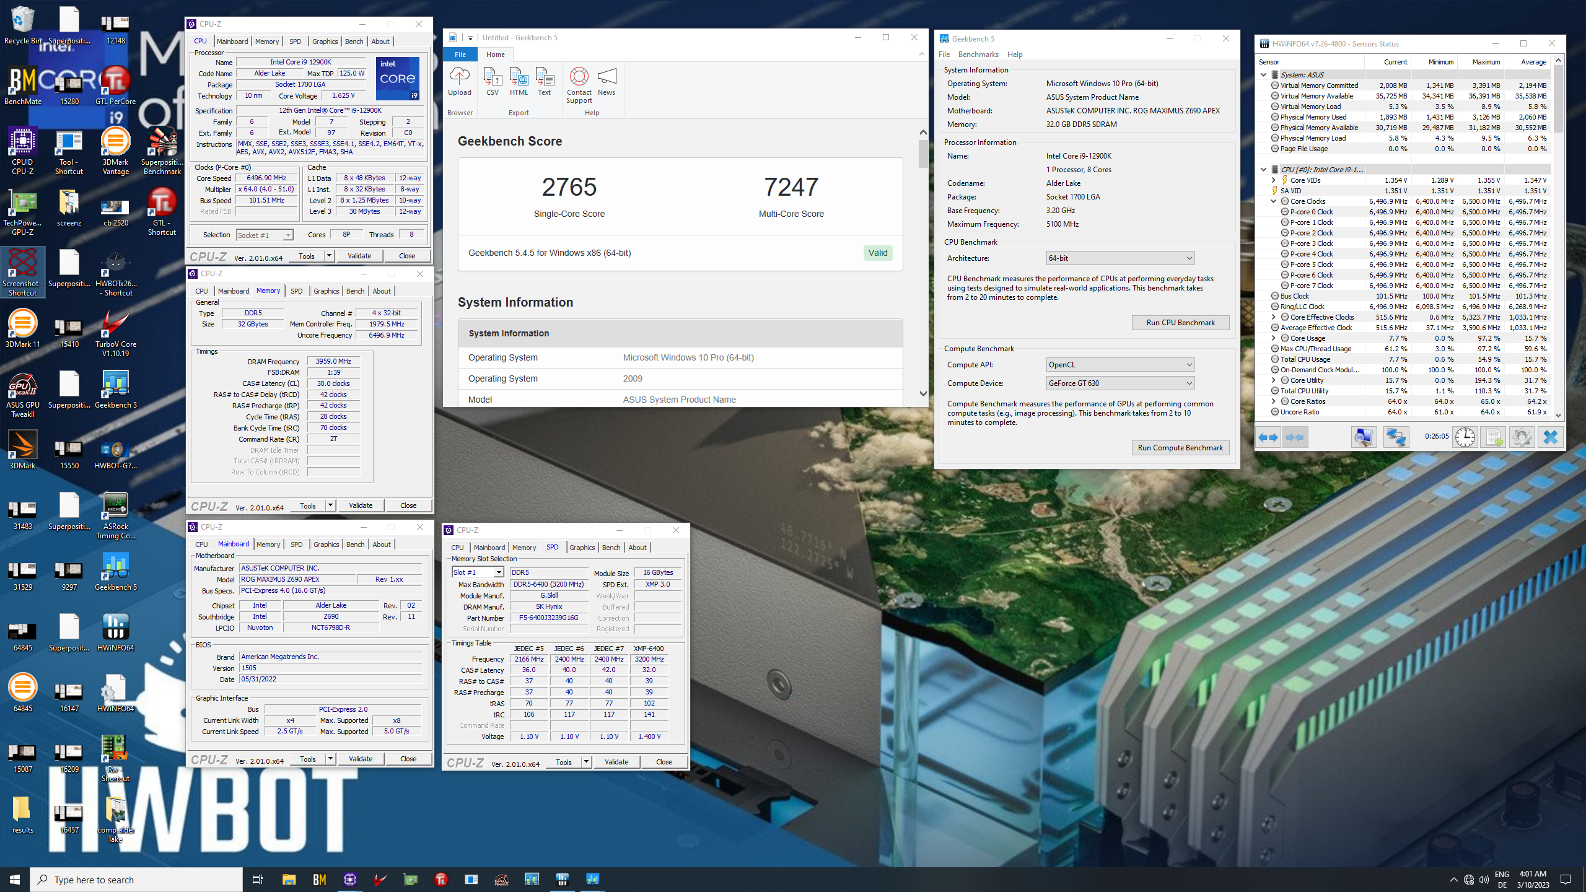Click HWiNFO monitor with magnifier icon
The height and width of the screenshot is (892, 1586).
[1364, 437]
